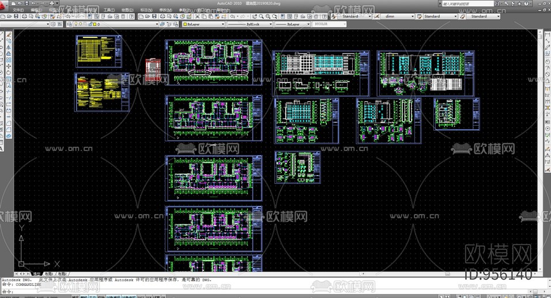
Task: Click the Make Object's Layer Current icon
Action: 162,24
